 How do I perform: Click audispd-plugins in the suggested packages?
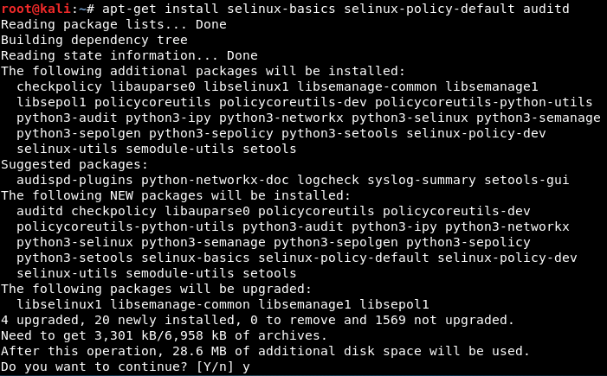click(x=74, y=180)
